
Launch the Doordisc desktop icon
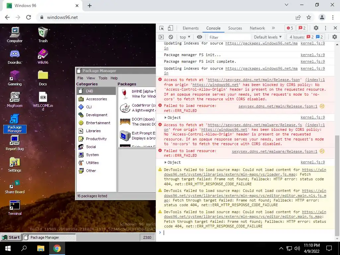tap(15, 56)
